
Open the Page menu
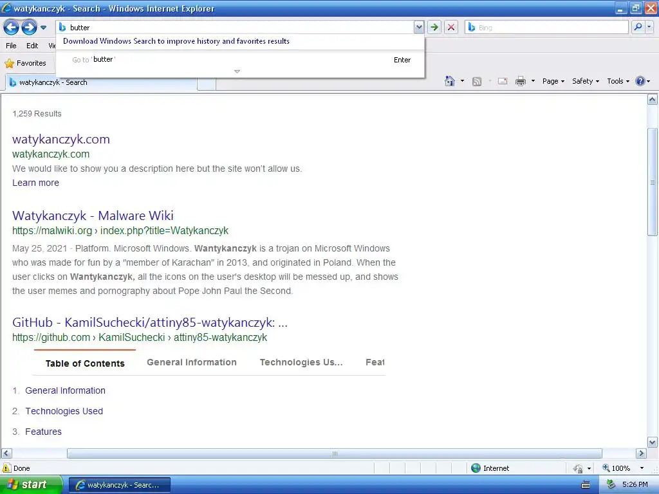click(553, 81)
